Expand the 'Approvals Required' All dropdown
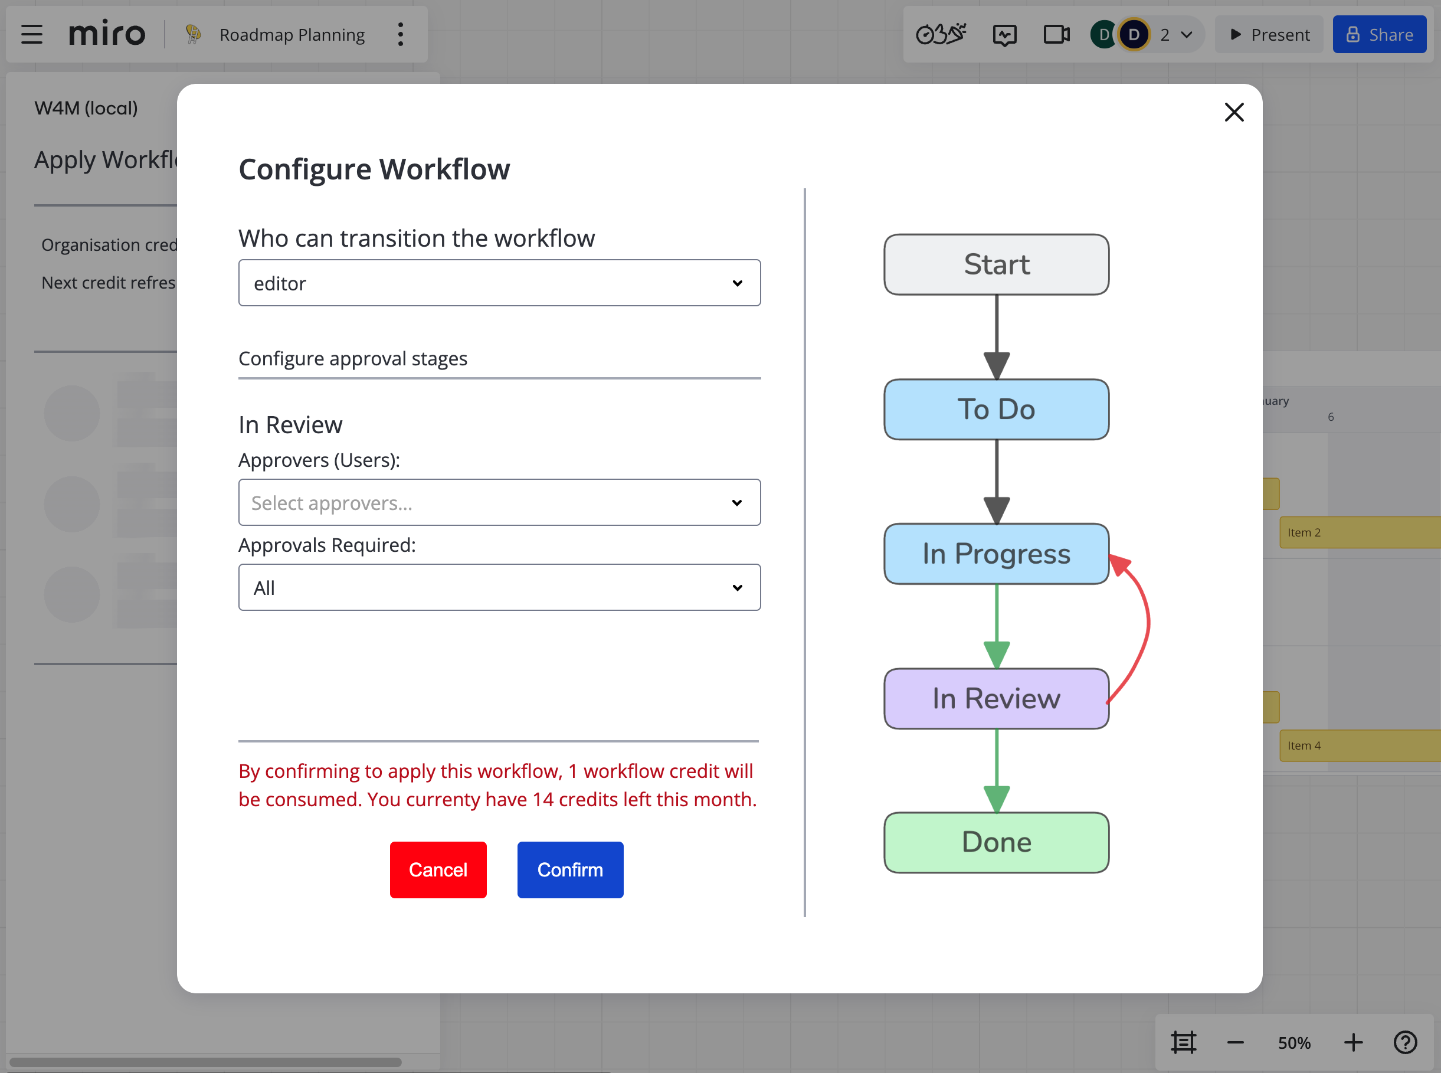The width and height of the screenshot is (1441, 1073). [500, 587]
